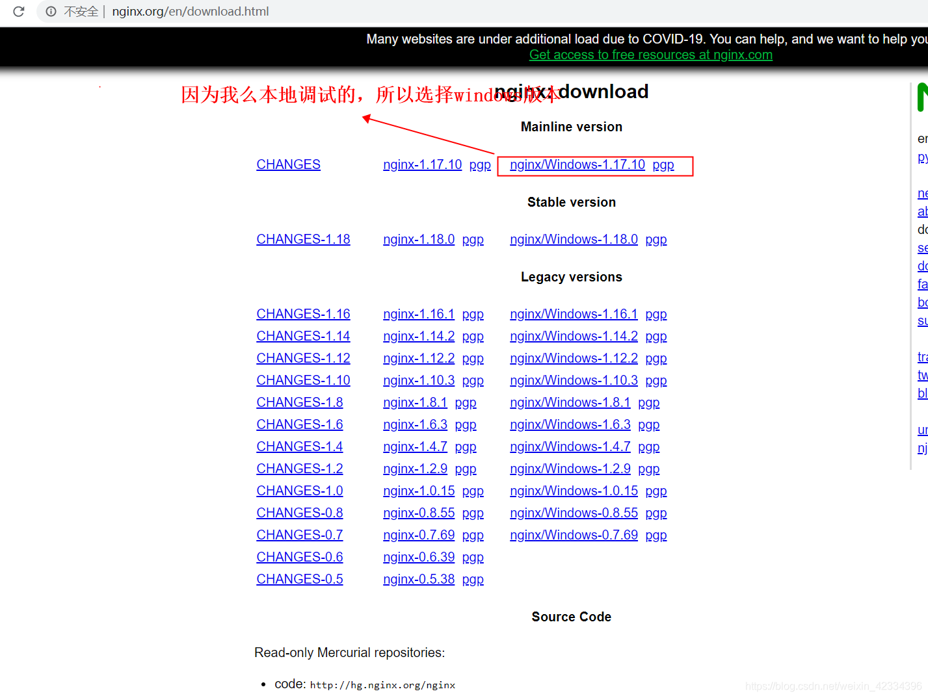Viewport: 928px width, 698px height.
Task: Open the CHANGES-1.10 link
Action: [x=303, y=380]
